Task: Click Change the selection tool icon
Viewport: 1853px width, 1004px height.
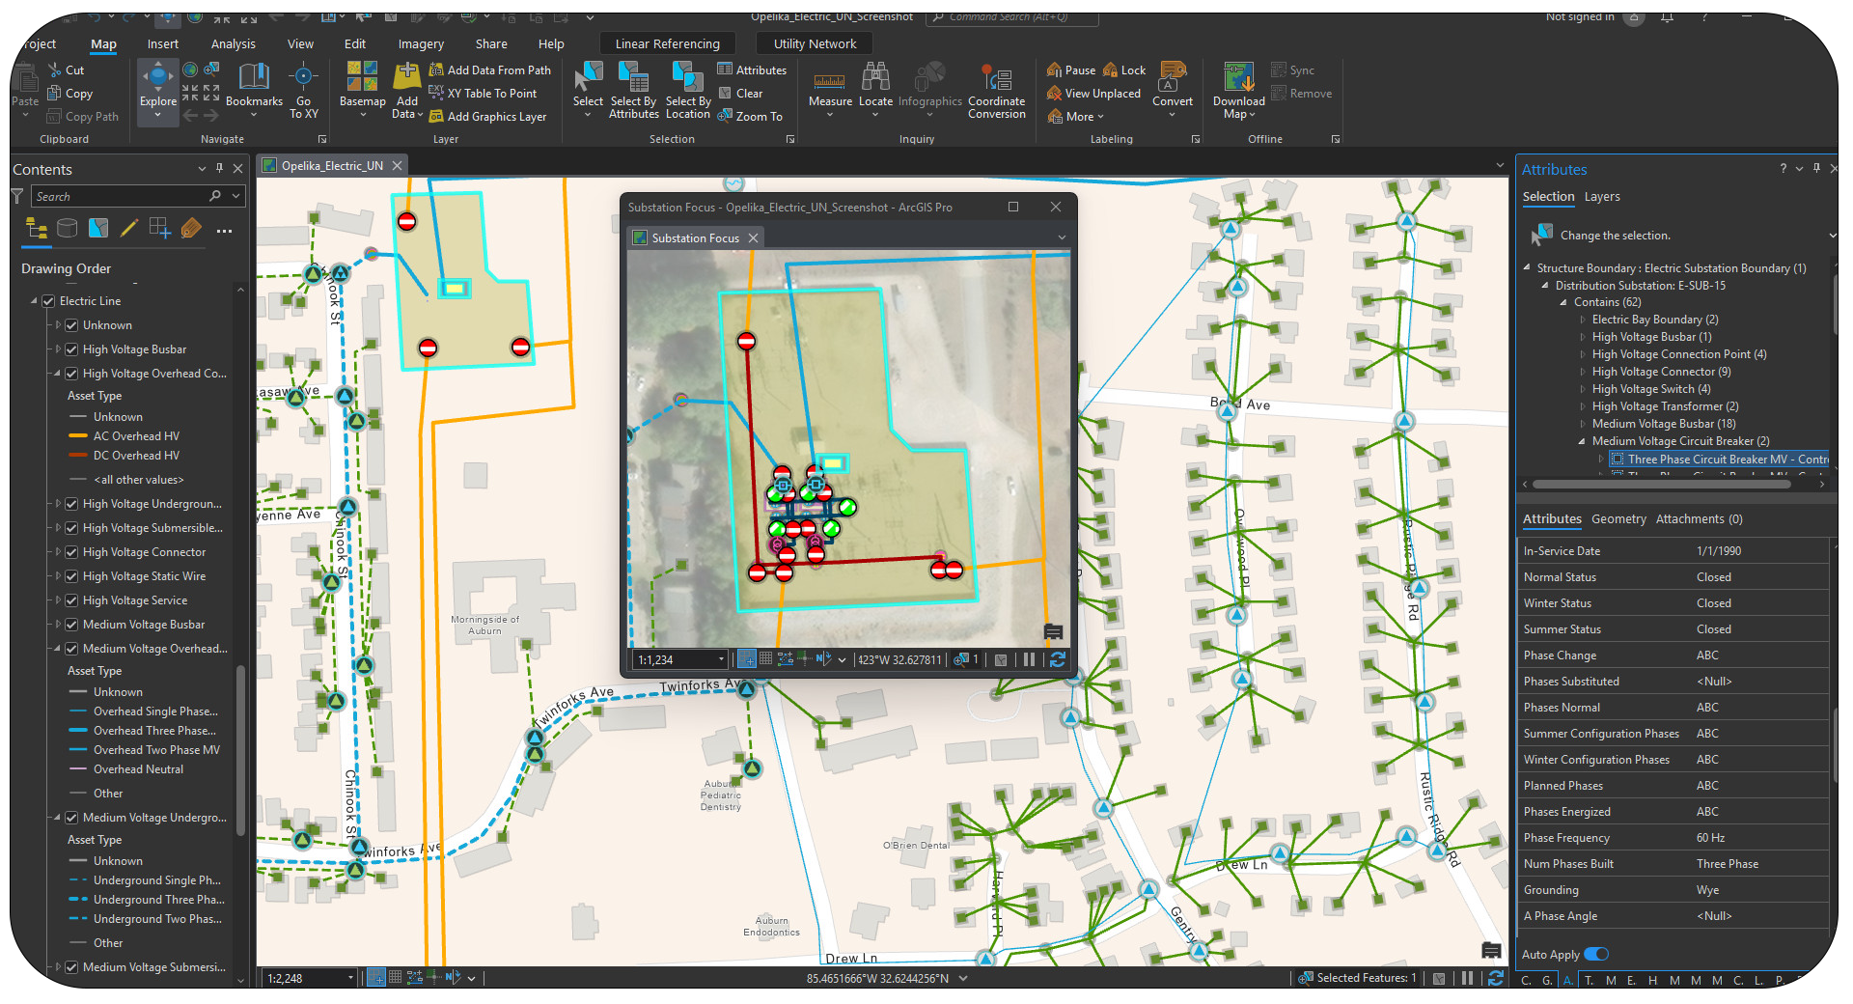Action: point(1541,235)
